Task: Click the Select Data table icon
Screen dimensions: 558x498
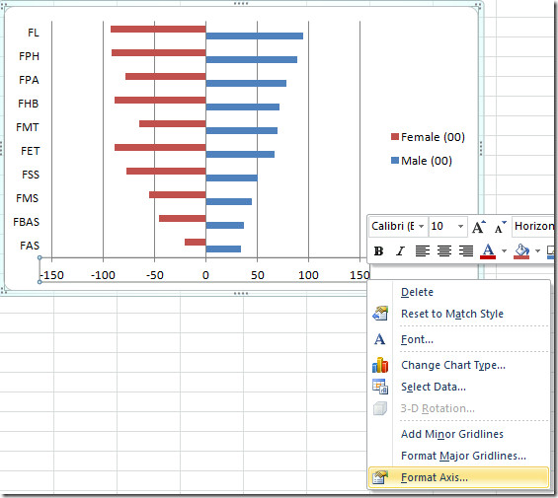Action: point(379,387)
